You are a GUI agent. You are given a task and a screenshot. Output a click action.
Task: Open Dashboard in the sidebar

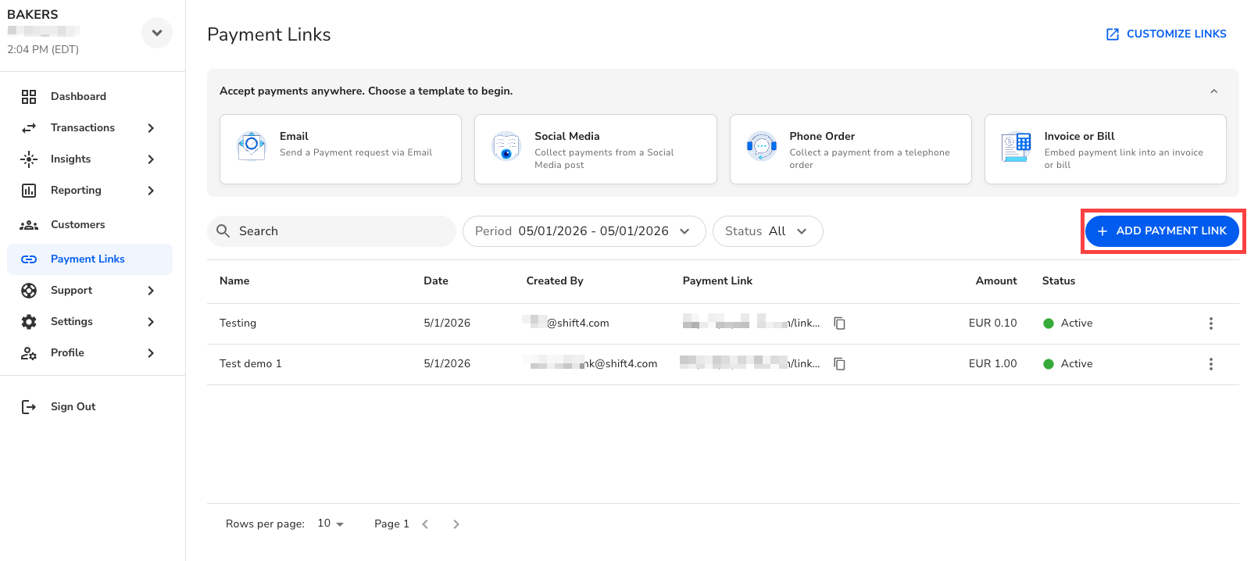coord(90,97)
